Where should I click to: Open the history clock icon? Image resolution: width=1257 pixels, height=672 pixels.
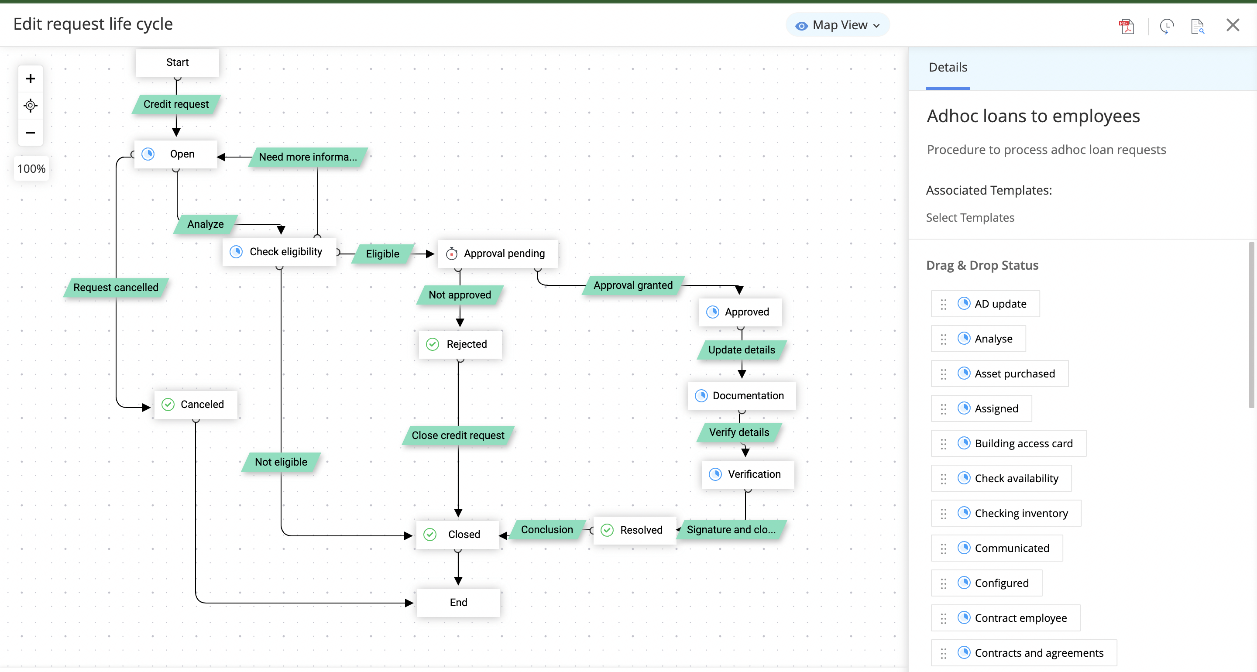(x=1166, y=26)
